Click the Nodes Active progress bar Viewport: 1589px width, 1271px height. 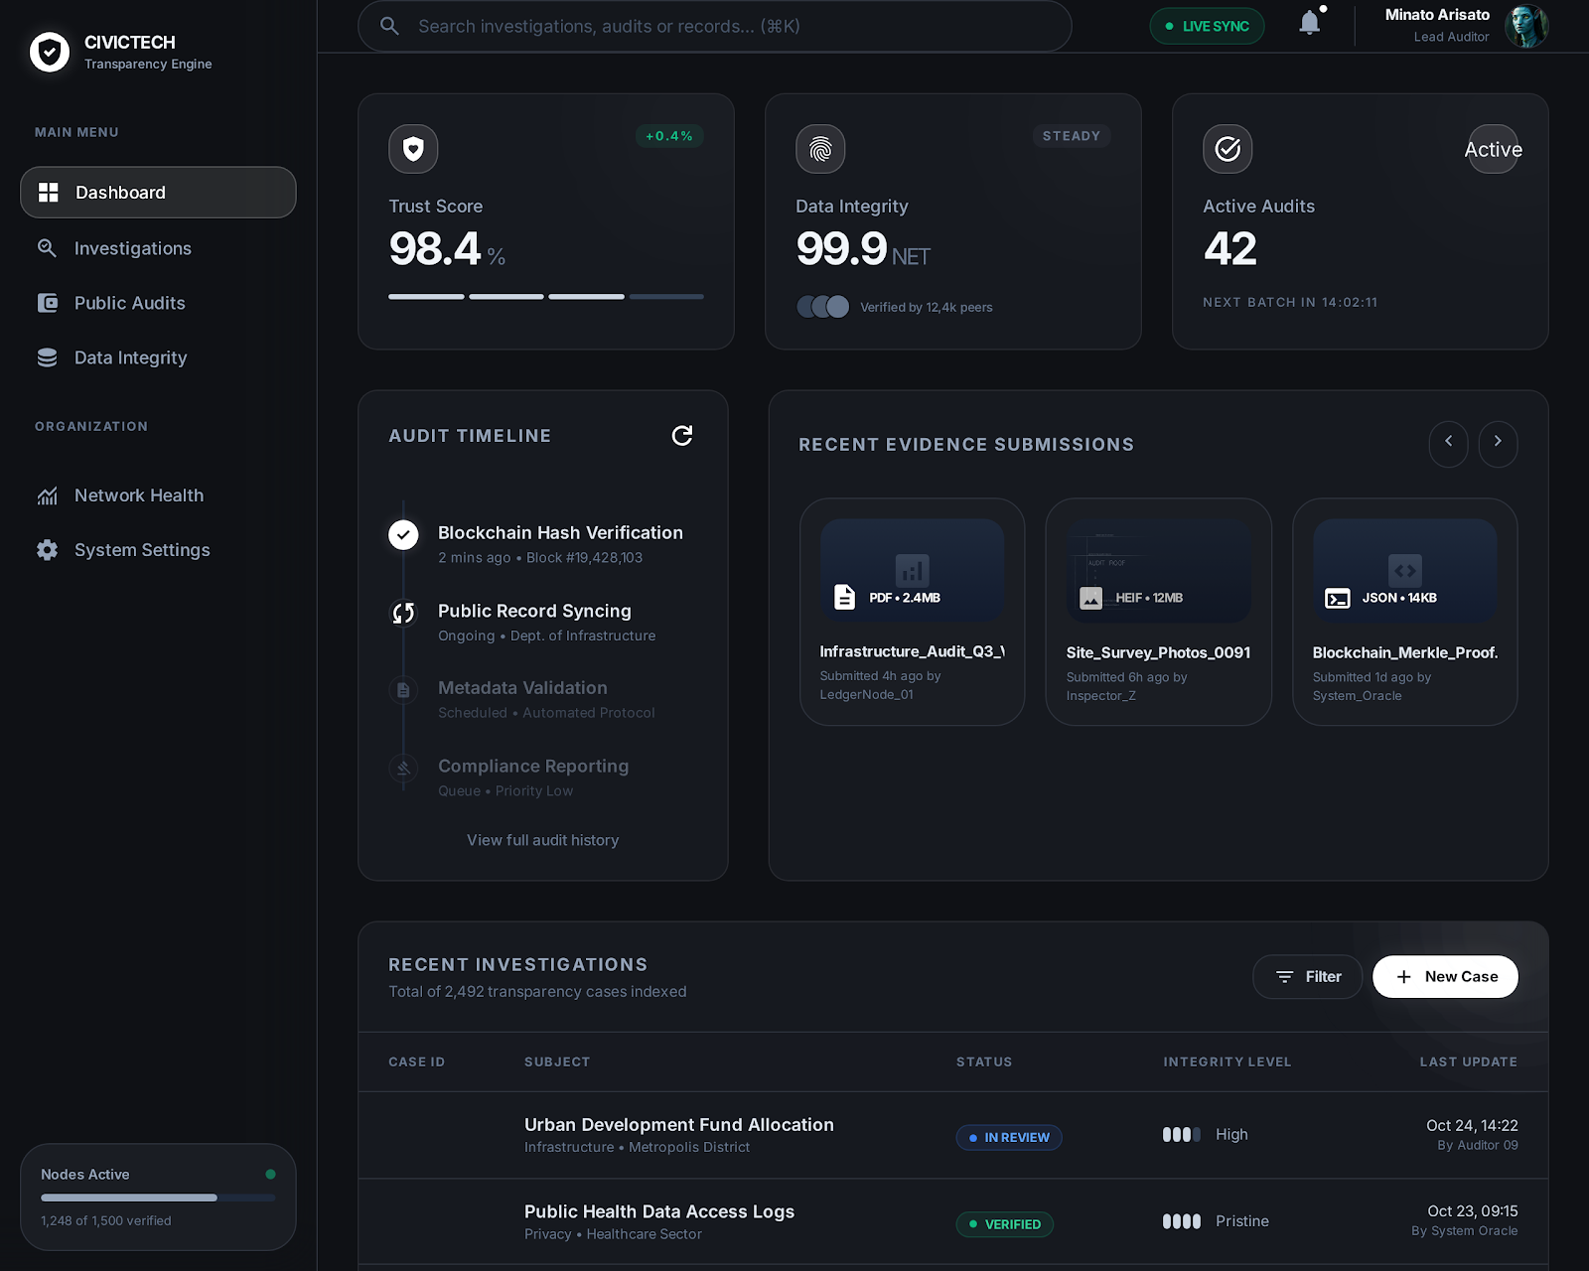(158, 1198)
